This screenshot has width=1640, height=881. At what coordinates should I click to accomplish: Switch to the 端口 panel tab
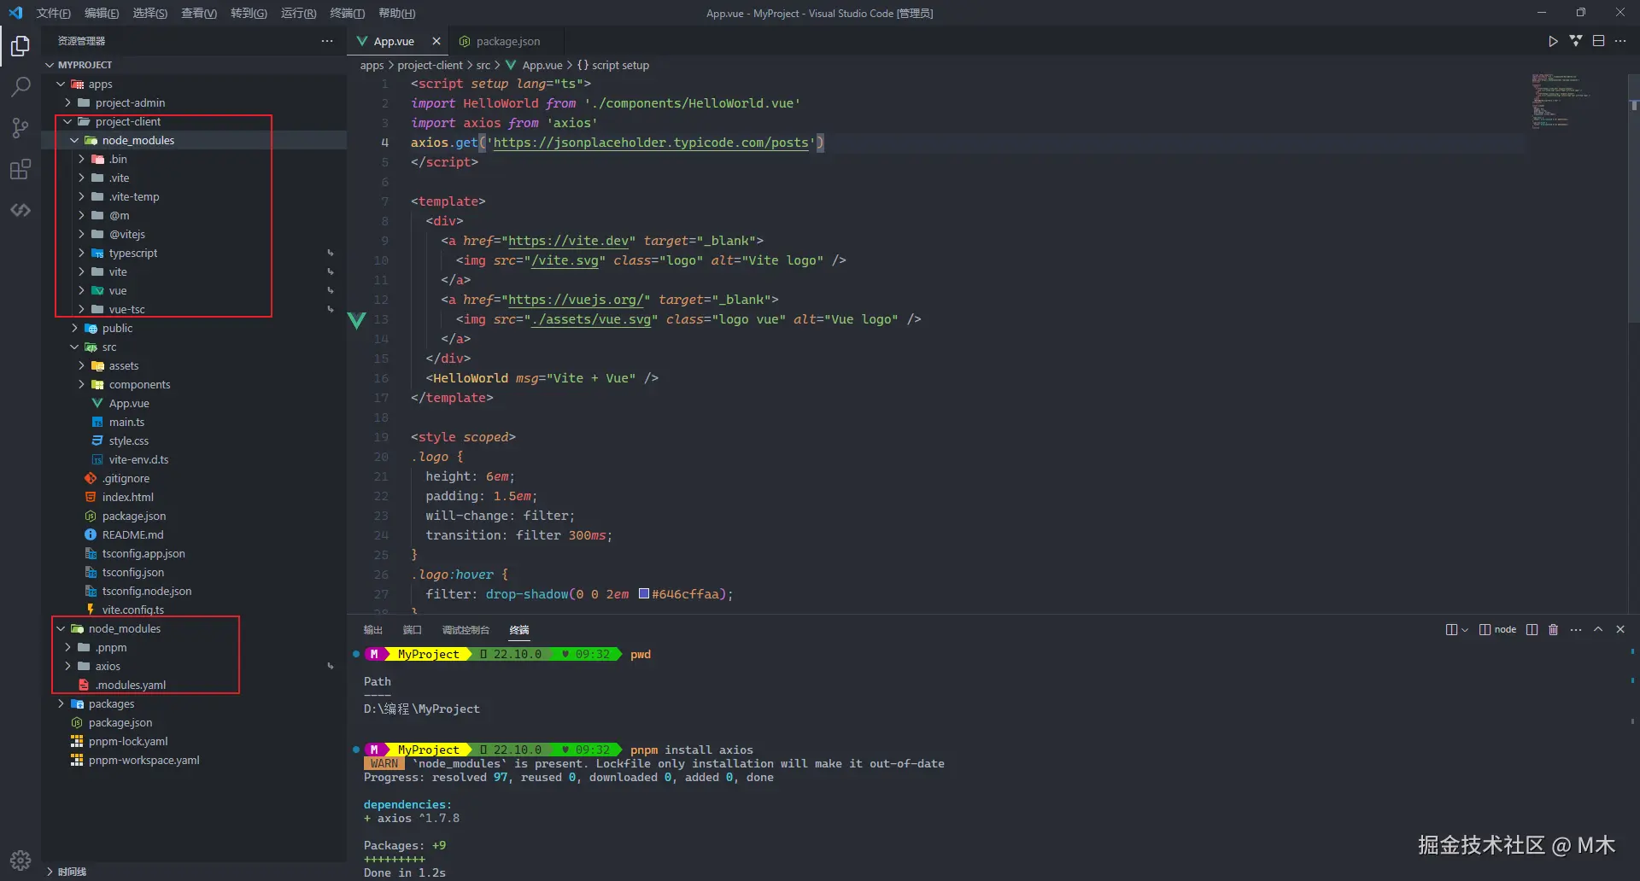pyautogui.click(x=412, y=630)
